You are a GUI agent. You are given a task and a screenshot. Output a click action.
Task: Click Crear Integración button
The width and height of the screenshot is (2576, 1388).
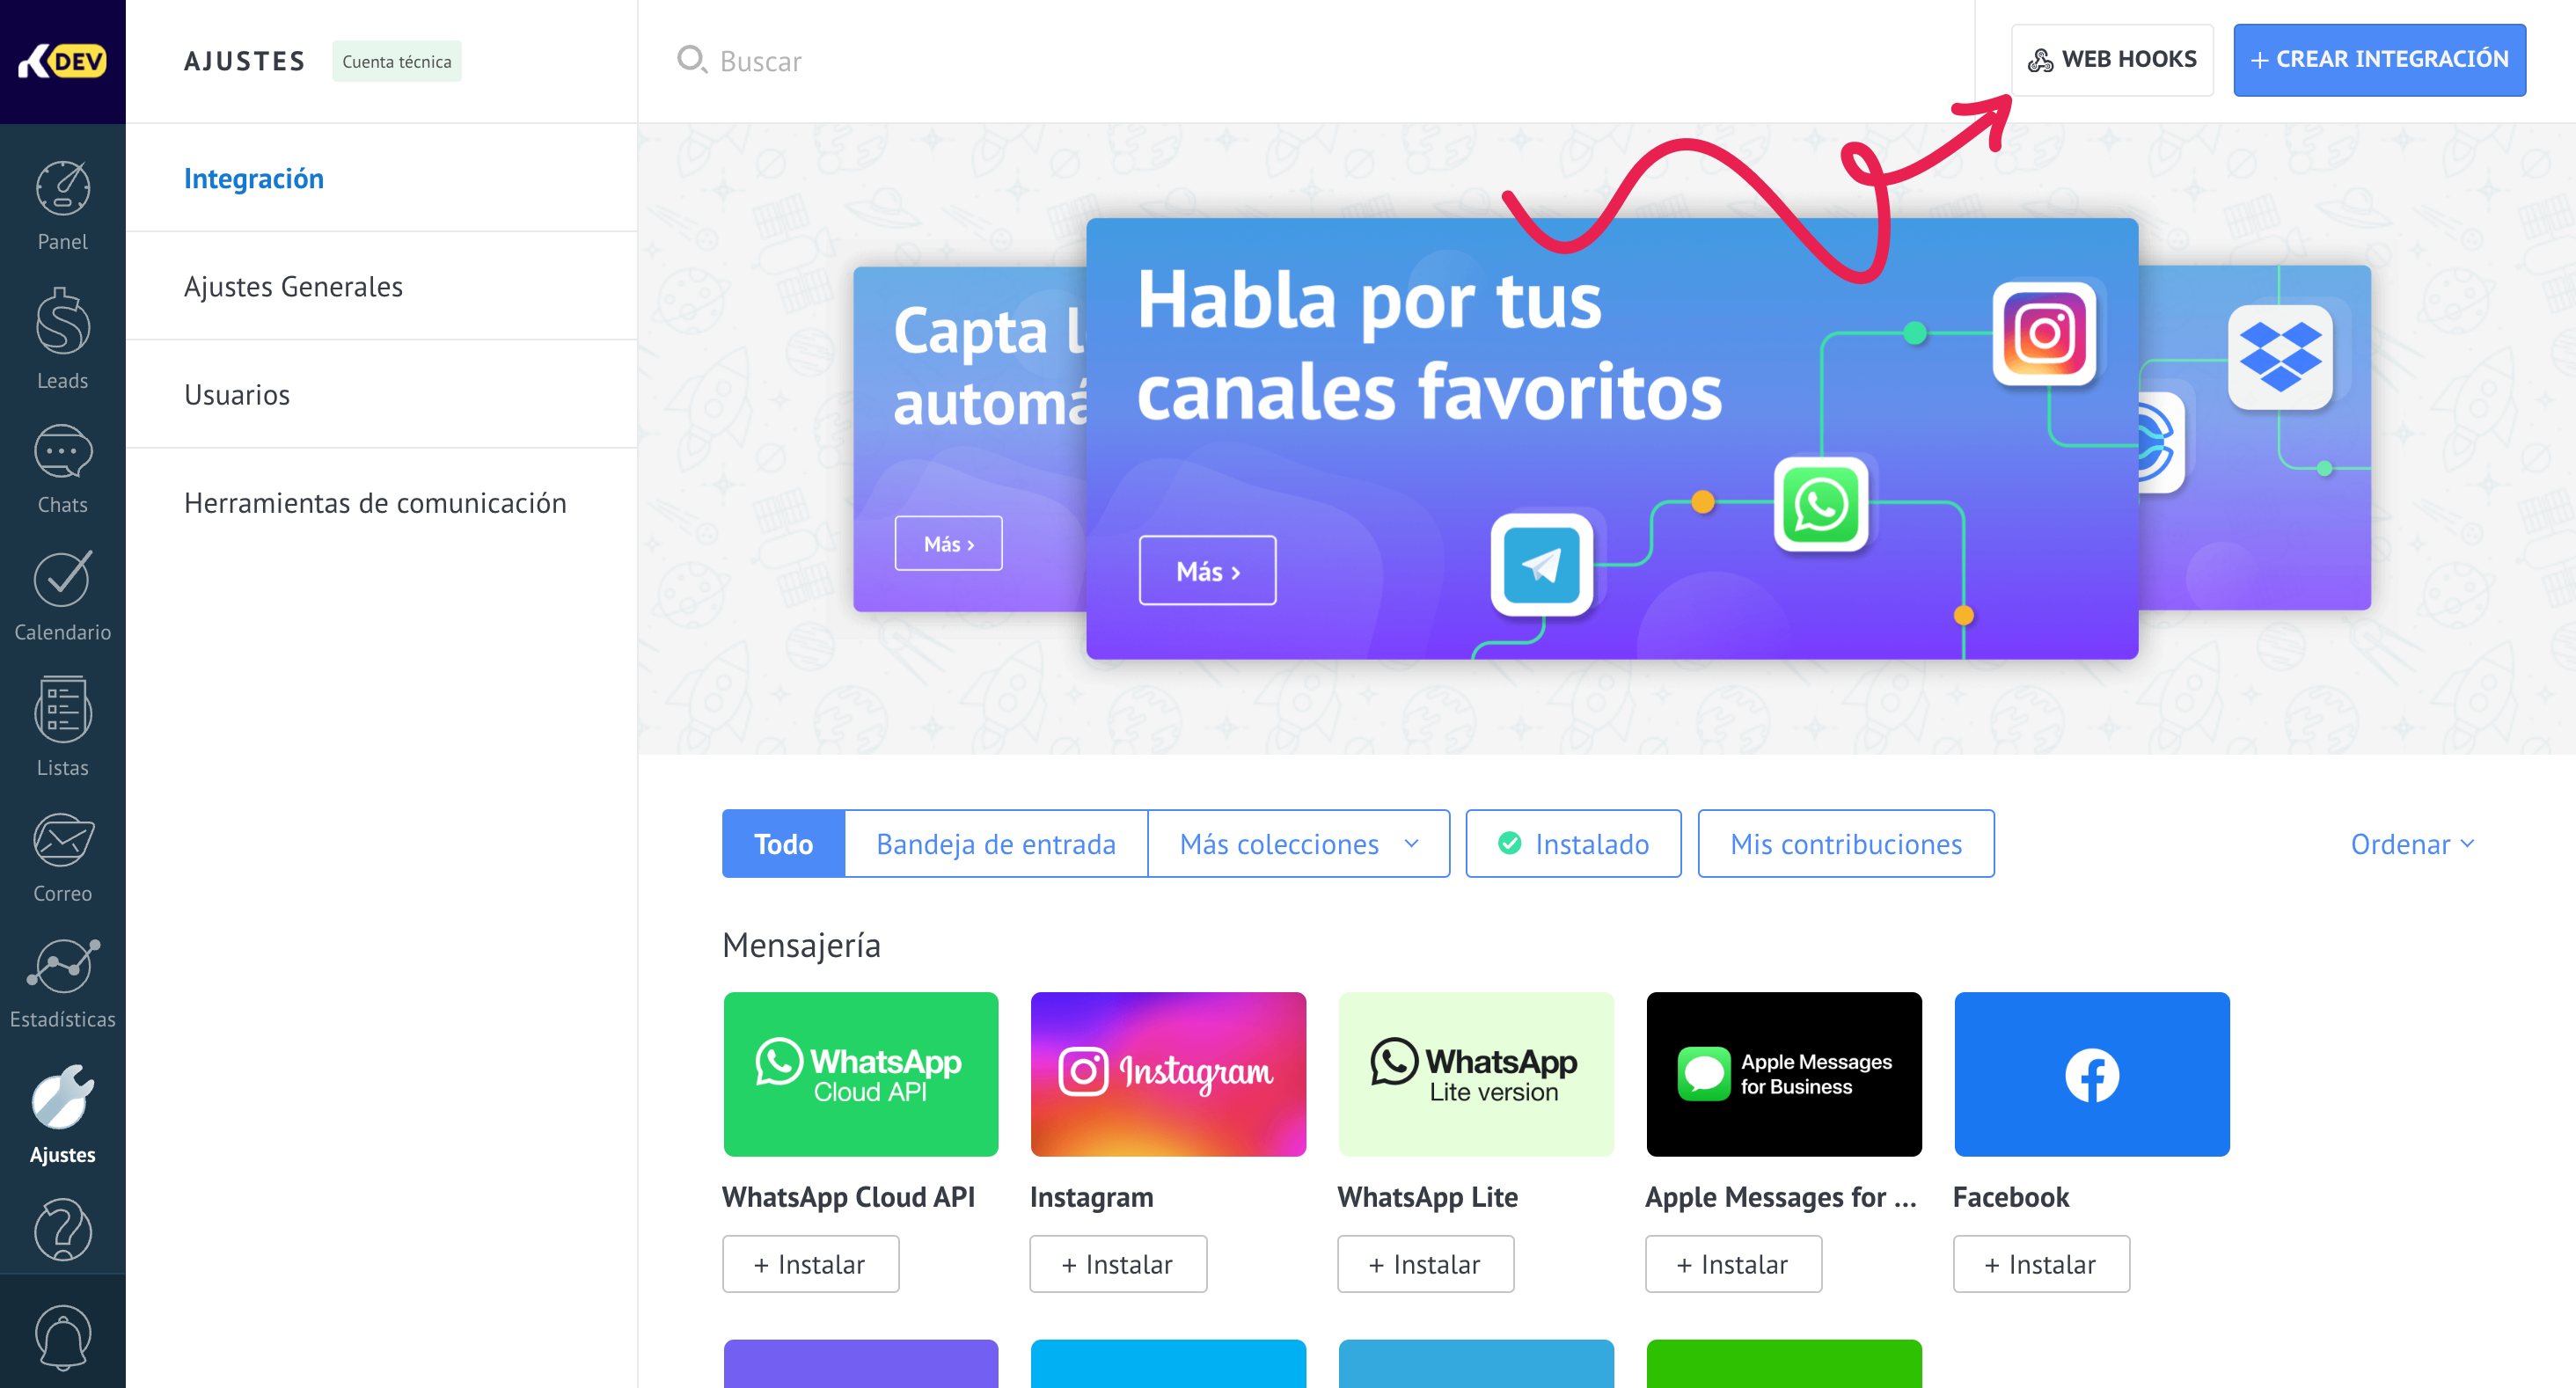[2379, 60]
